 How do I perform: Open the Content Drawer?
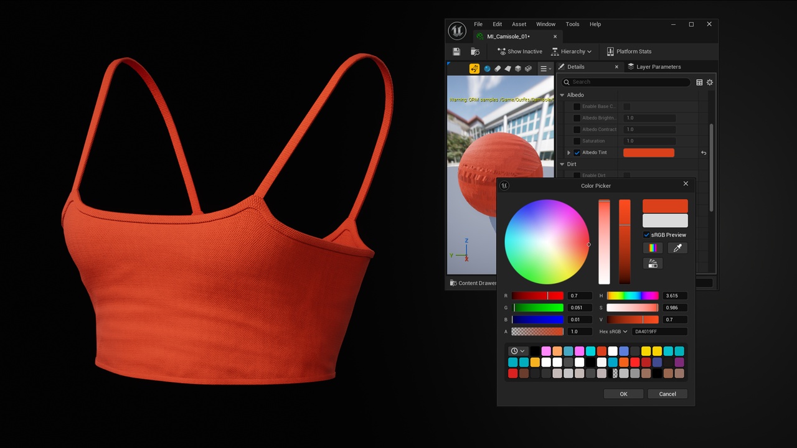coord(473,283)
